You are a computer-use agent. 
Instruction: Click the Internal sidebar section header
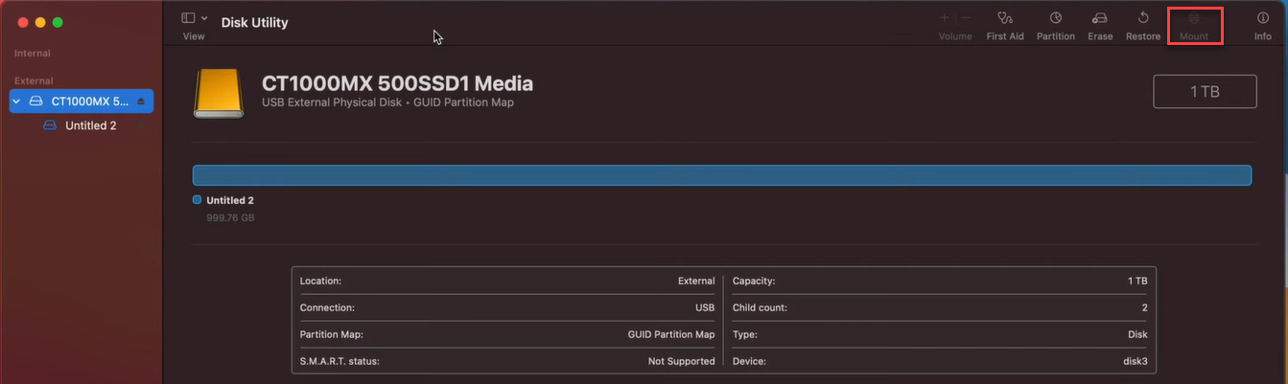coord(33,53)
